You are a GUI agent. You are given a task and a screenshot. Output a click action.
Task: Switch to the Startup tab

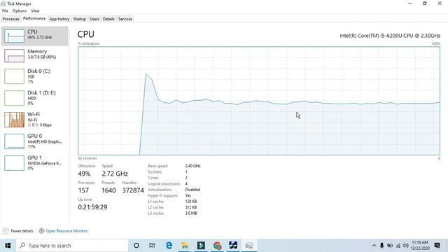79,19
